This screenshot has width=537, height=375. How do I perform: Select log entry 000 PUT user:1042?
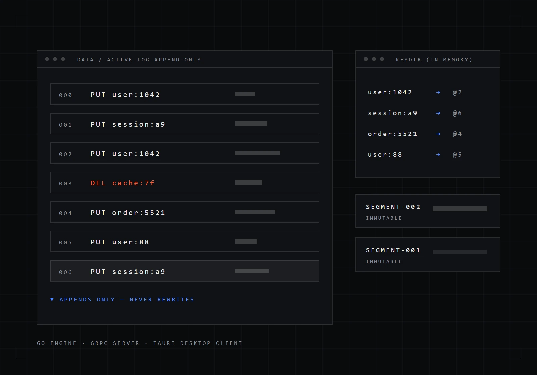point(185,94)
